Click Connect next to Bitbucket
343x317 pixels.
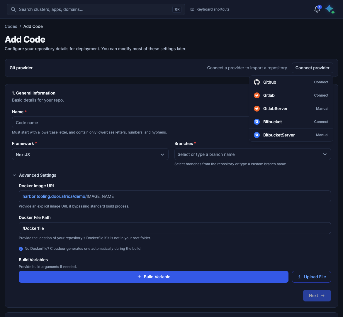(x=321, y=122)
